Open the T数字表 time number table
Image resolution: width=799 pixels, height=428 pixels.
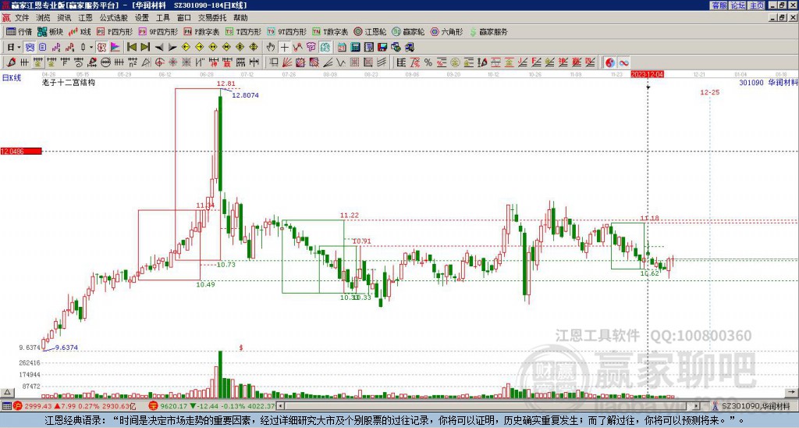(x=330, y=31)
